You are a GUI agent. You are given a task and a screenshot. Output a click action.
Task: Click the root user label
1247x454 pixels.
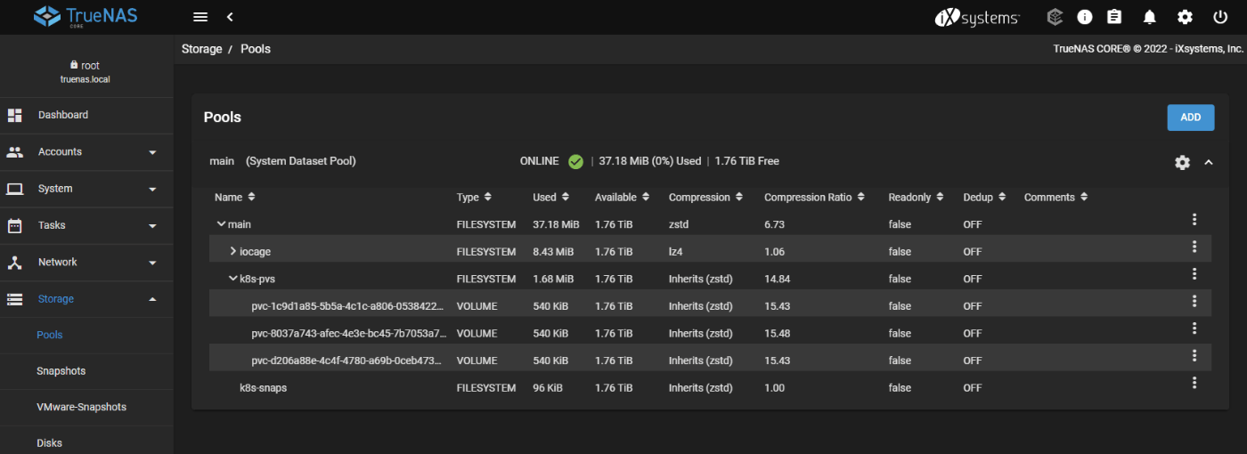(90, 66)
